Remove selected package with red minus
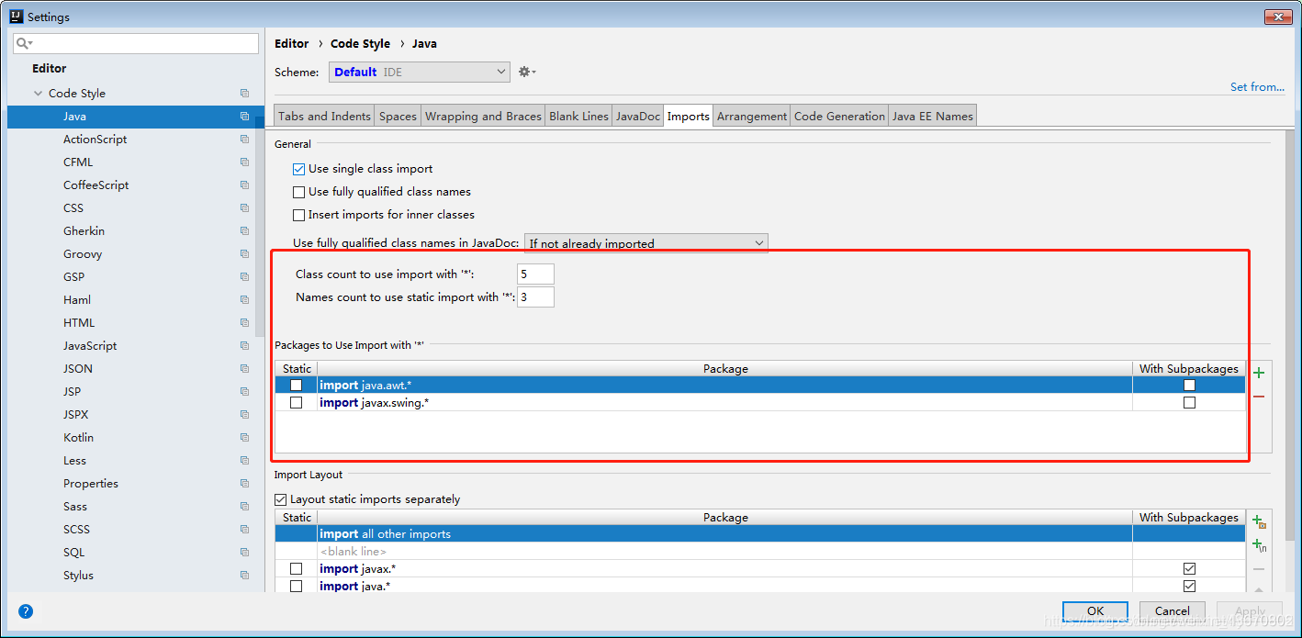The image size is (1302, 638). click(1259, 397)
